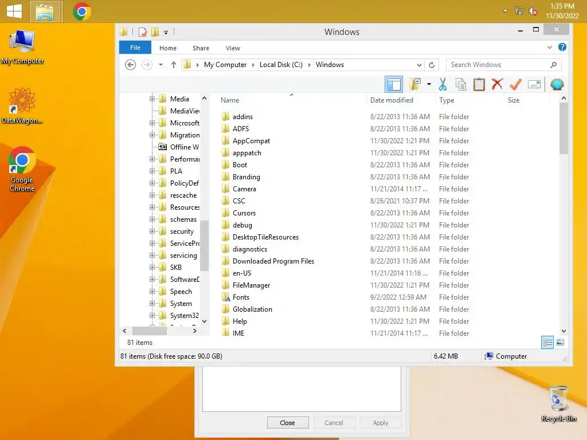
Task: Expand the address bar history dropdown
Action: coord(419,65)
